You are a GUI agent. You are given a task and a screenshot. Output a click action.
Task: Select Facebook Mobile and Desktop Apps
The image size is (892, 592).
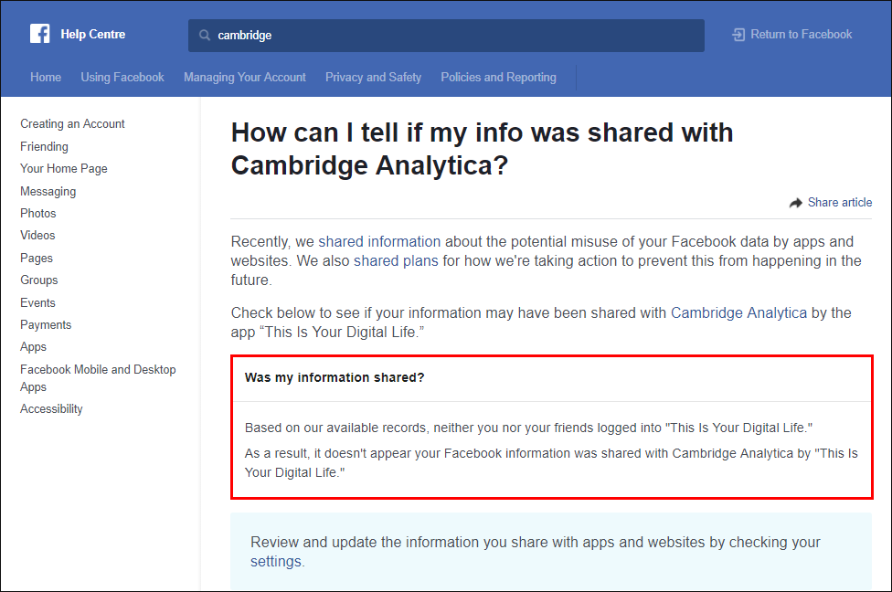tap(98, 378)
